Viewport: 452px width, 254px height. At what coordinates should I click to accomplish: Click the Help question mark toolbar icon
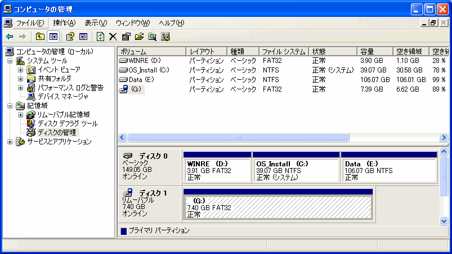click(70, 37)
